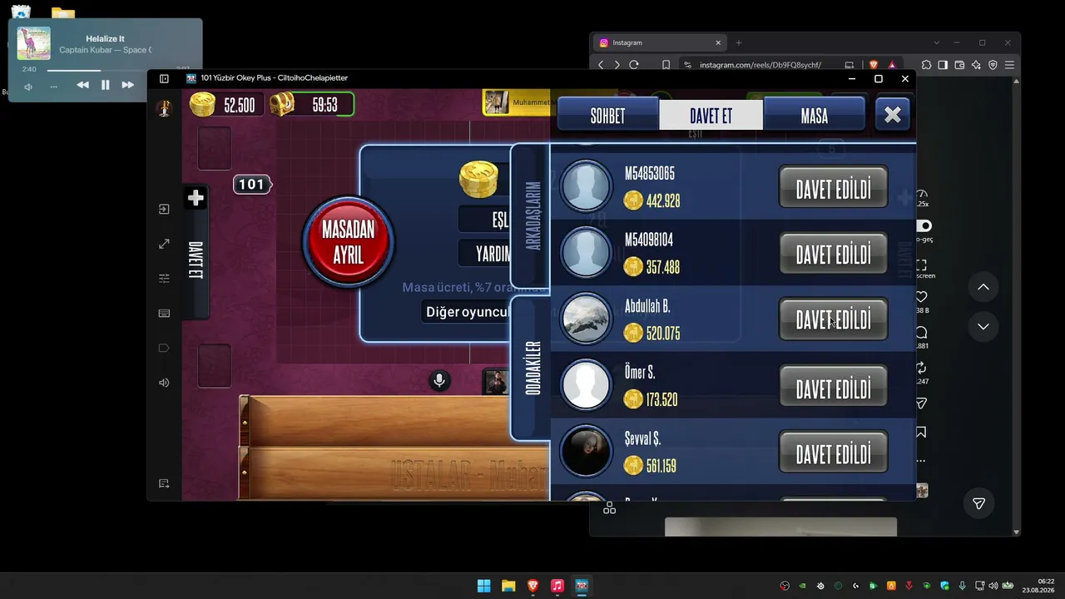Click the bottom list icon in the game sidebar
The width and height of the screenshot is (1065, 599).
tap(164, 484)
